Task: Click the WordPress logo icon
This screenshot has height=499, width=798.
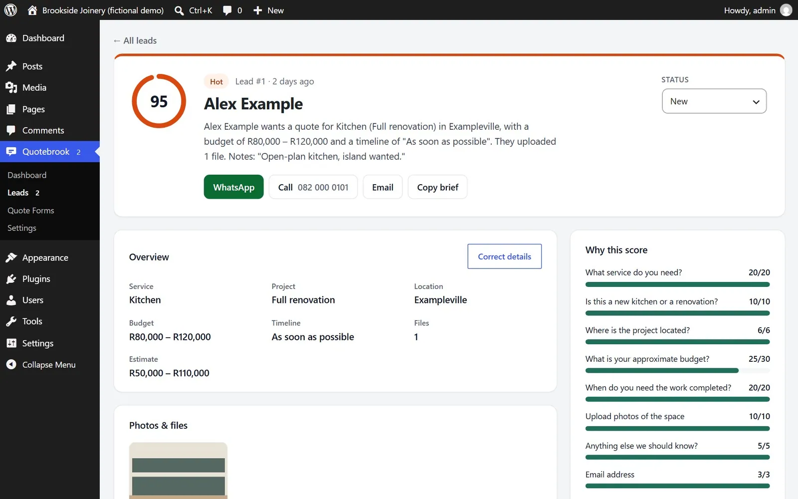Action: click(10, 10)
